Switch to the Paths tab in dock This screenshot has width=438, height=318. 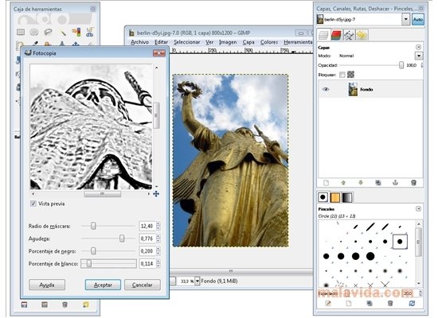pos(349,35)
